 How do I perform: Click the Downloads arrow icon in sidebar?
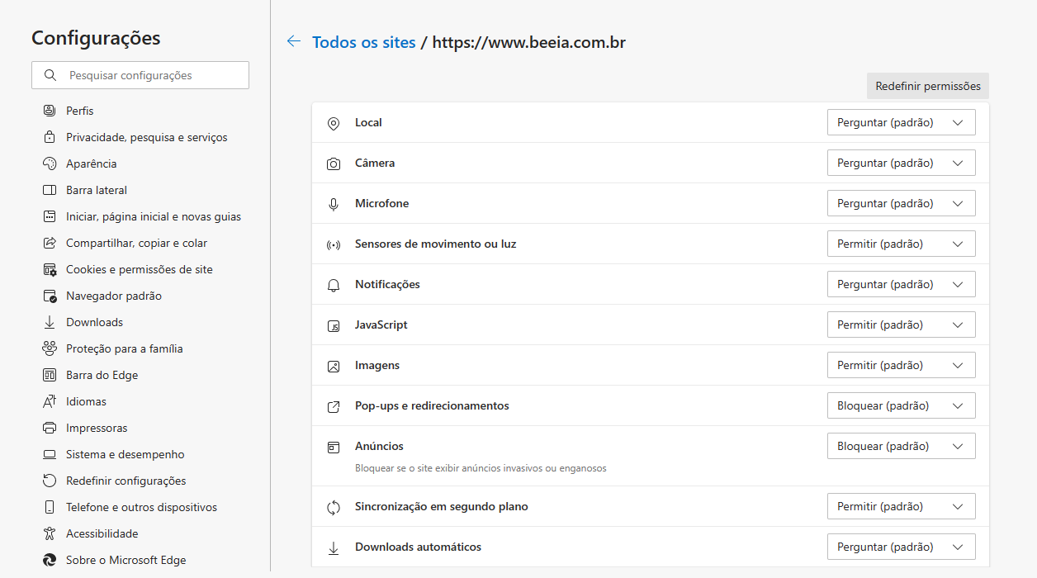click(50, 322)
